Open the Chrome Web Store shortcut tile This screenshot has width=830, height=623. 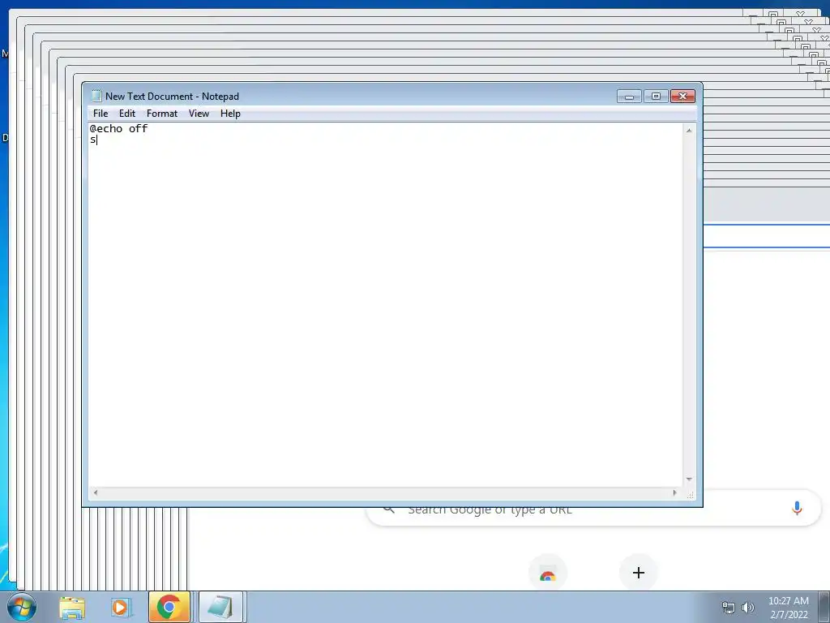pyautogui.click(x=548, y=574)
